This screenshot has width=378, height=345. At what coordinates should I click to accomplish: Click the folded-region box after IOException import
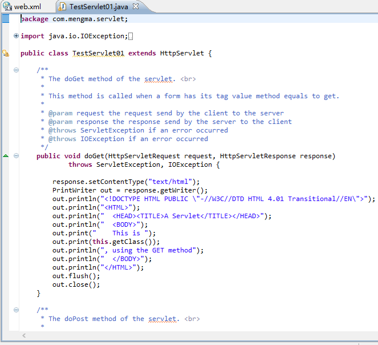click(131, 37)
